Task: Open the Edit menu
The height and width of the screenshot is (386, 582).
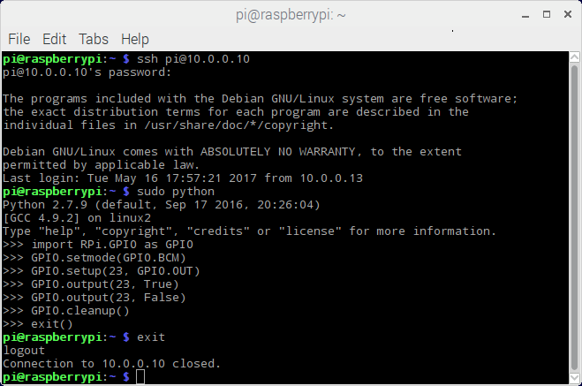Action: pyautogui.click(x=54, y=39)
